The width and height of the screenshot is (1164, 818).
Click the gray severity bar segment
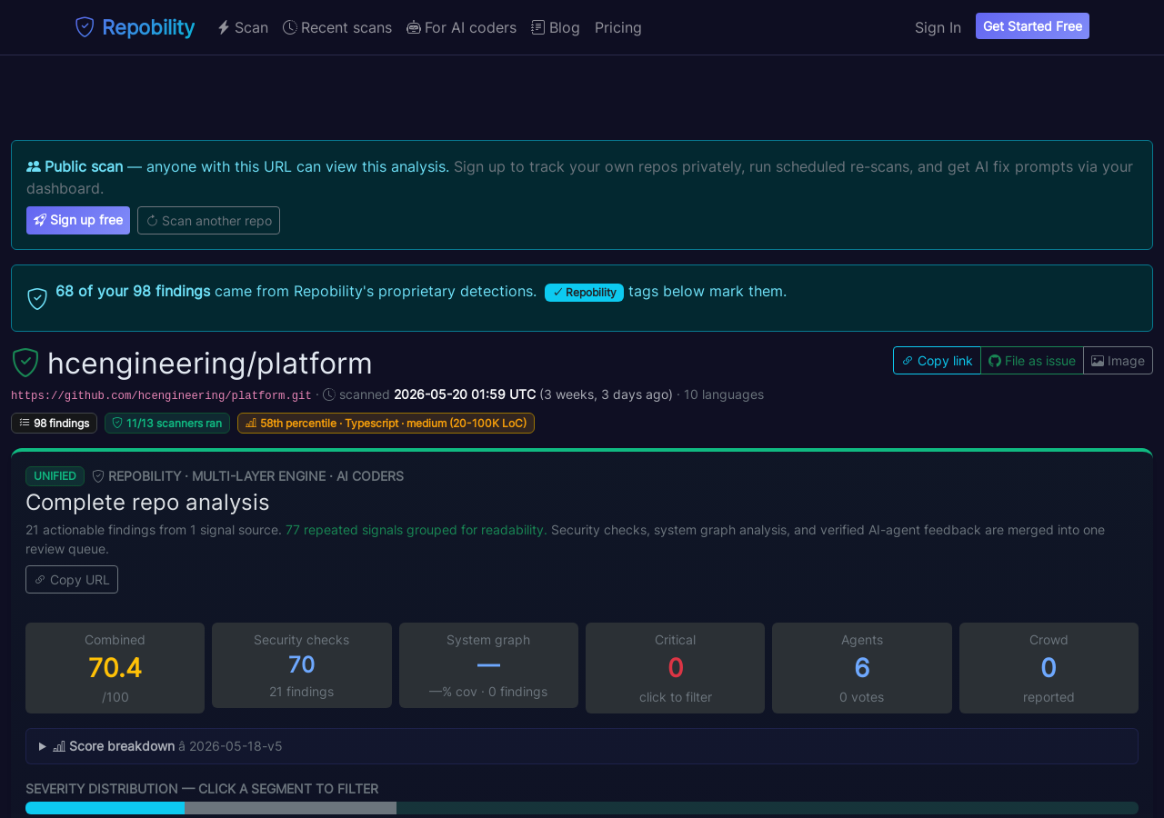[x=290, y=808]
